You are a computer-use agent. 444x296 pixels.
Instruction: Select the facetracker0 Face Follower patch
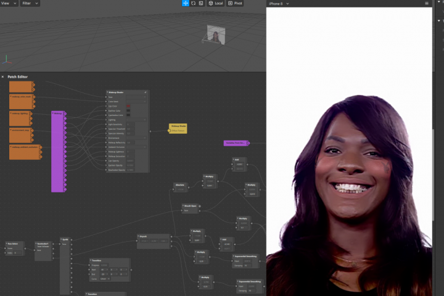click(x=44, y=251)
